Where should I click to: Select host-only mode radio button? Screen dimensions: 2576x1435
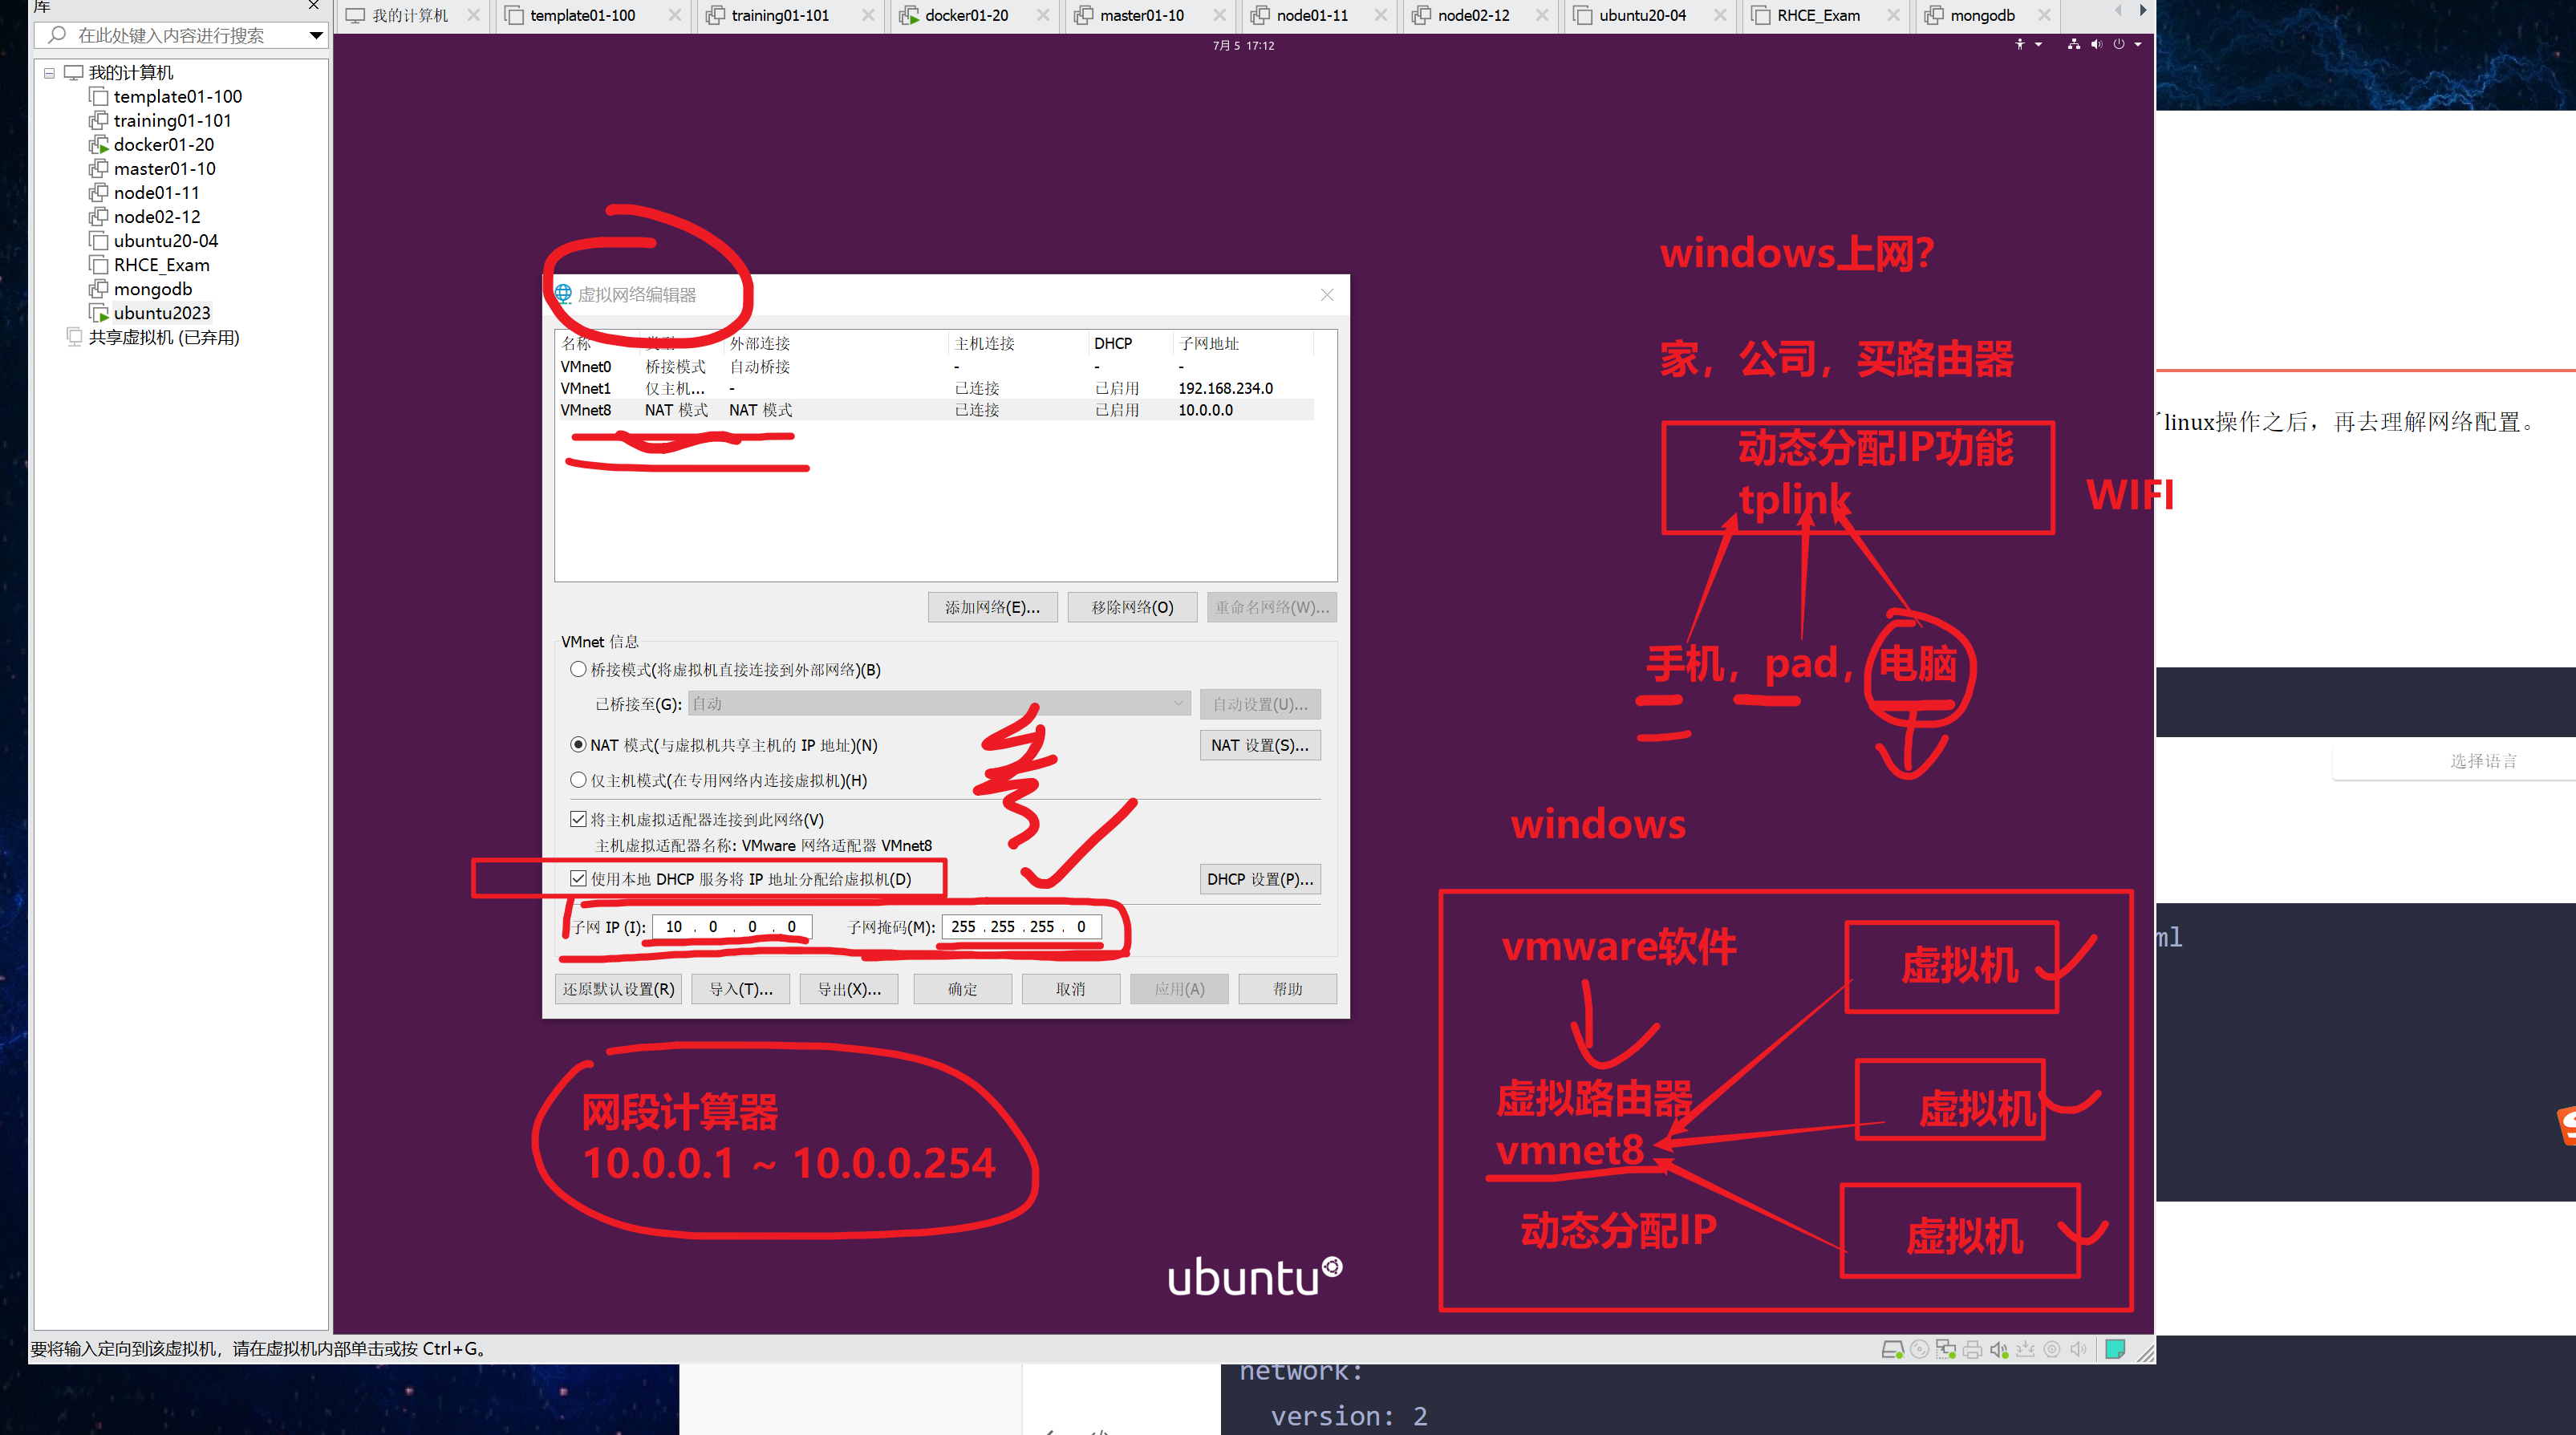pos(578,780)
